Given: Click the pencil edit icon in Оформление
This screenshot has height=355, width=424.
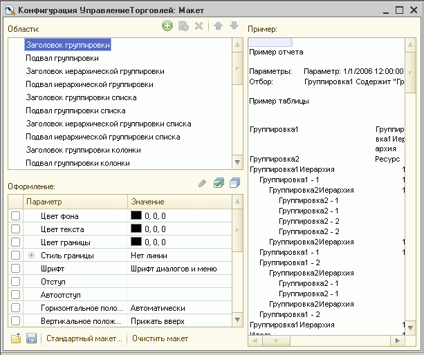Looking at the screenshot, I should click(x=202, y=183).
